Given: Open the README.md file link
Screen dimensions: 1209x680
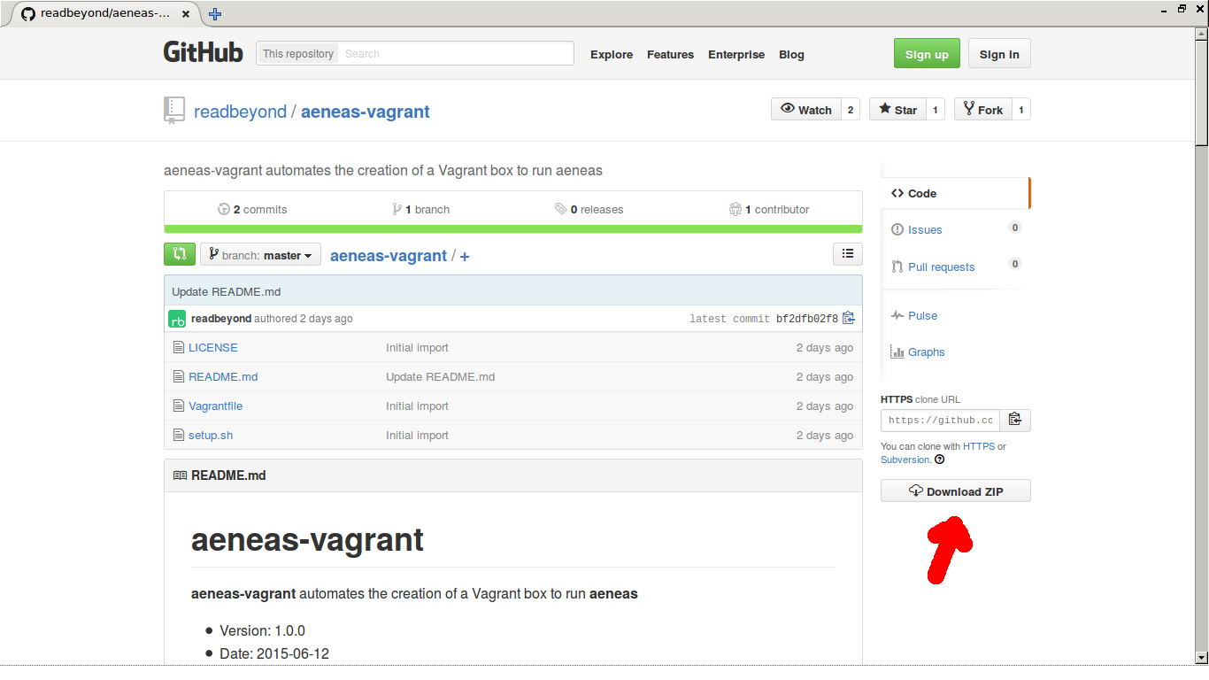Looking at the screenshot, I should tap(223, 376).
